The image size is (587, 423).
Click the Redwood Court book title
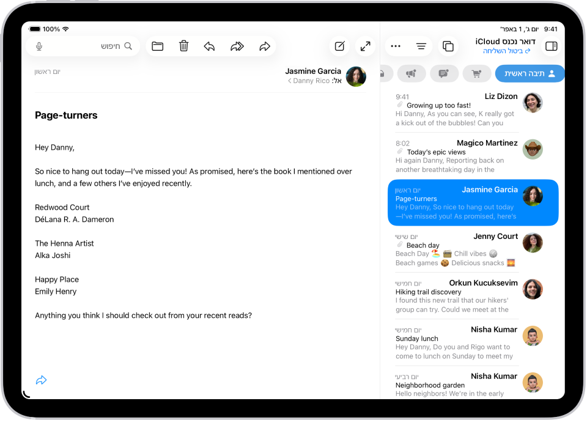click(x=62, y=207)
